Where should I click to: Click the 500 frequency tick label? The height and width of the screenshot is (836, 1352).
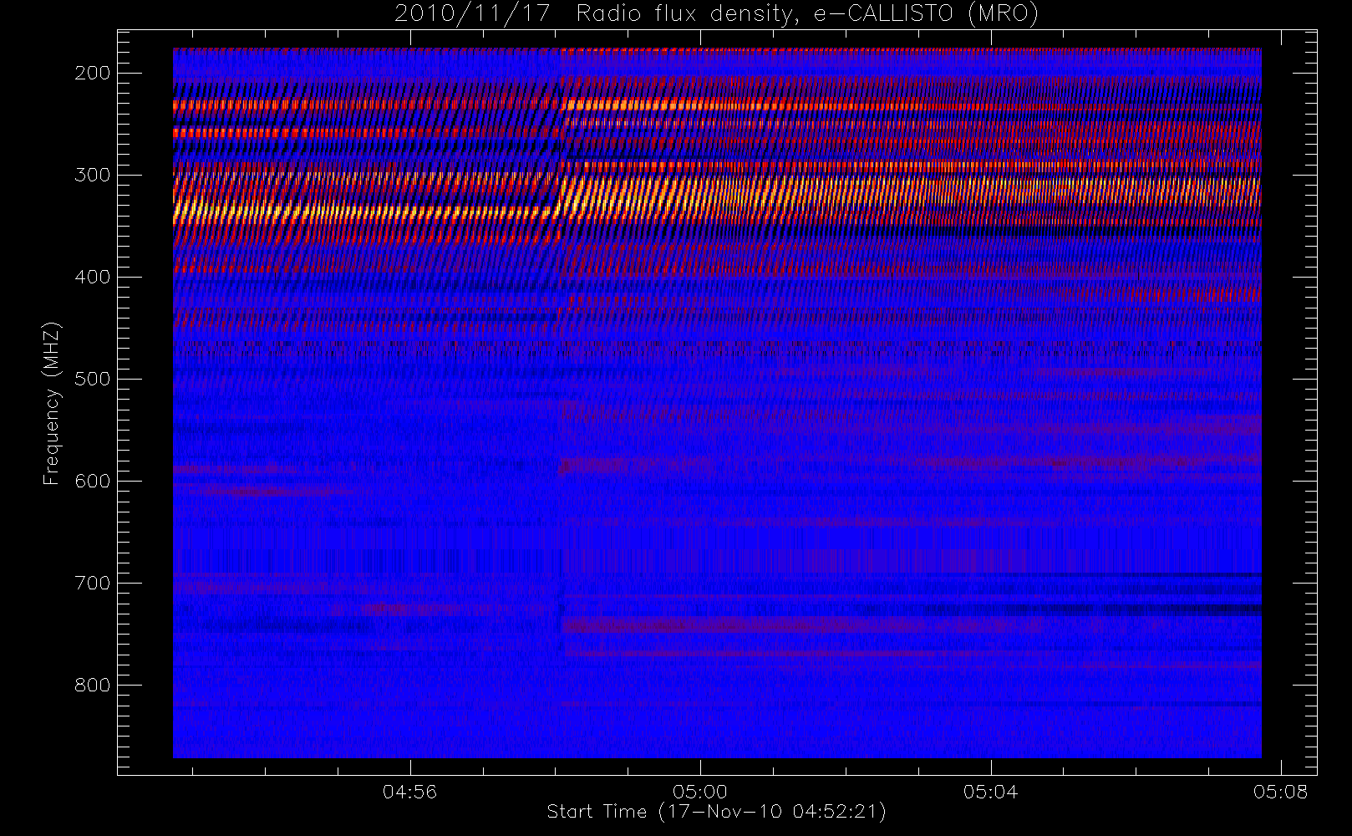click(x=92, y=379)
